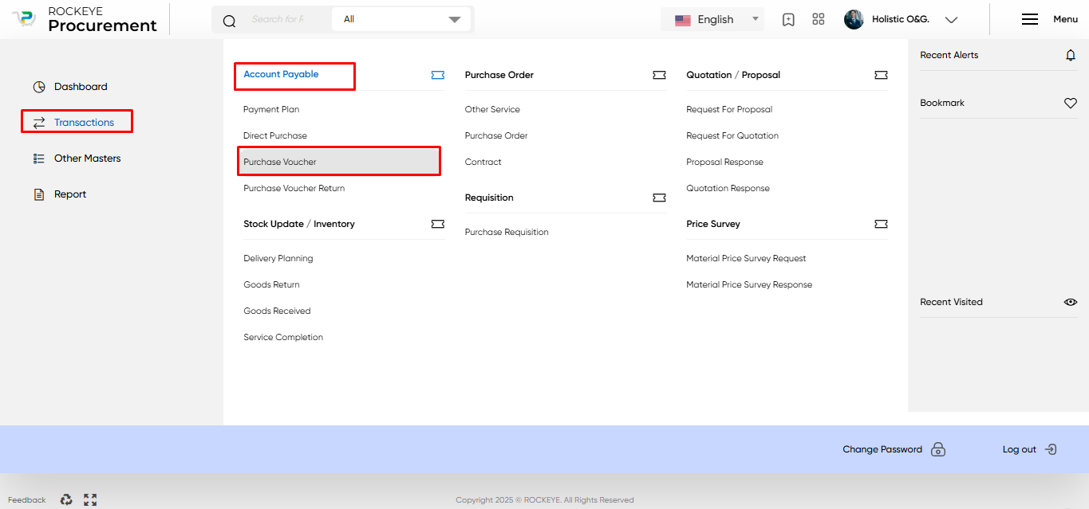Open the apps grid icon
The width and height of the screenshot is (1089, 509).
818,19
